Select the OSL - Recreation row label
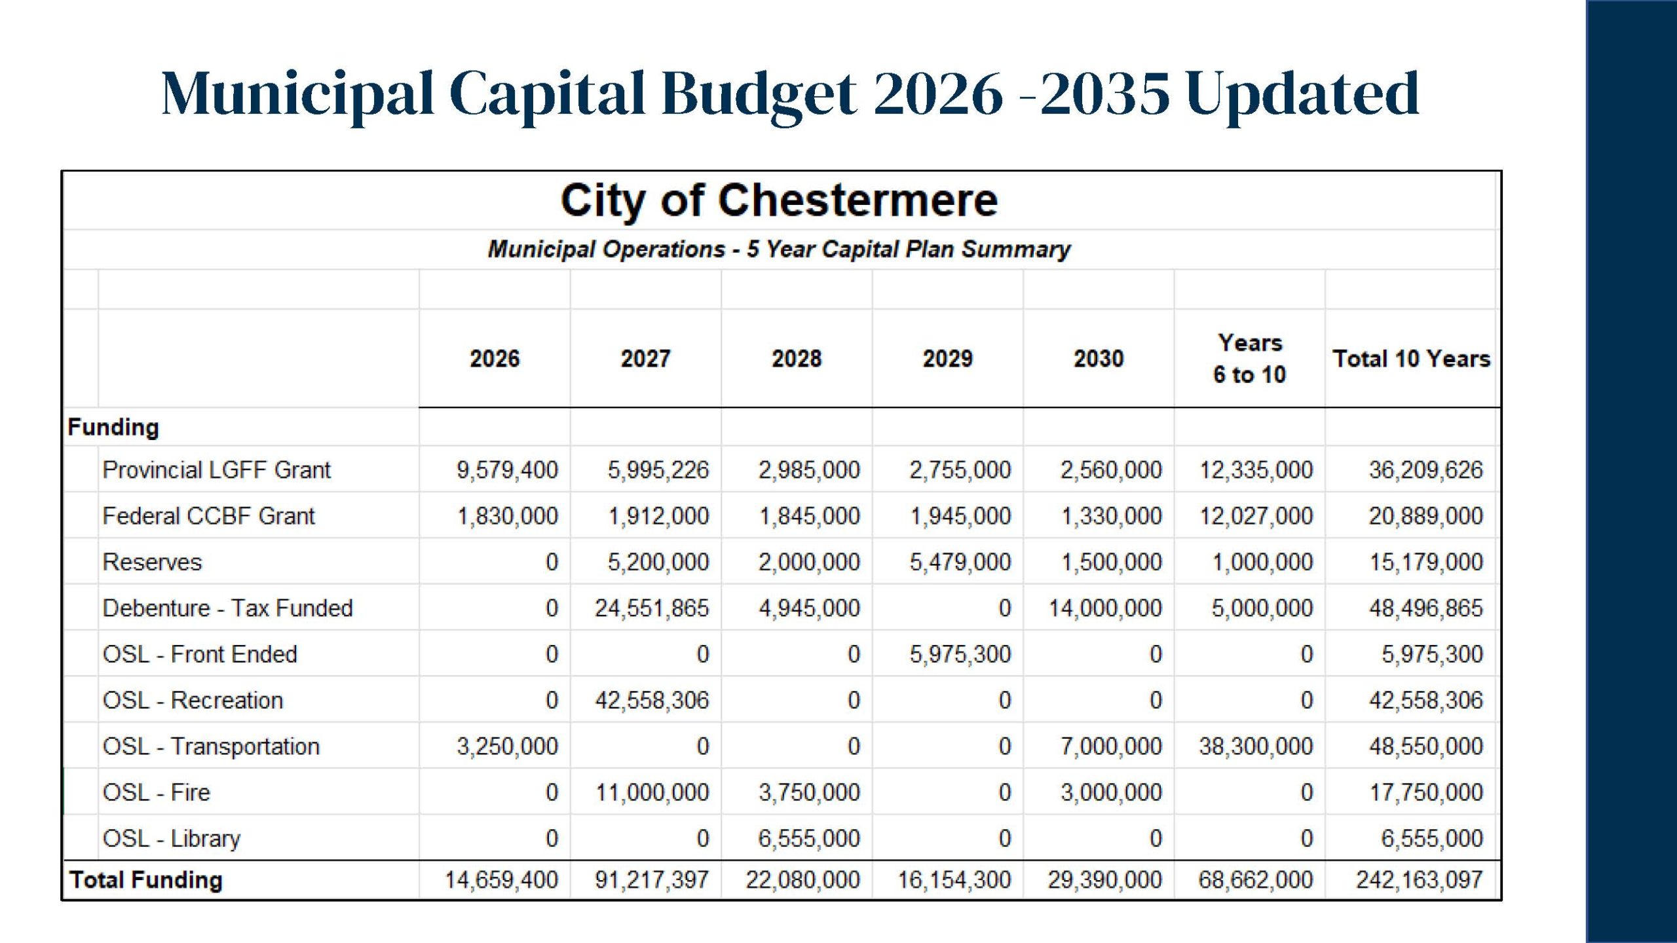The image size is (1677, 943). pyautogui.click(x=193, y=701)
